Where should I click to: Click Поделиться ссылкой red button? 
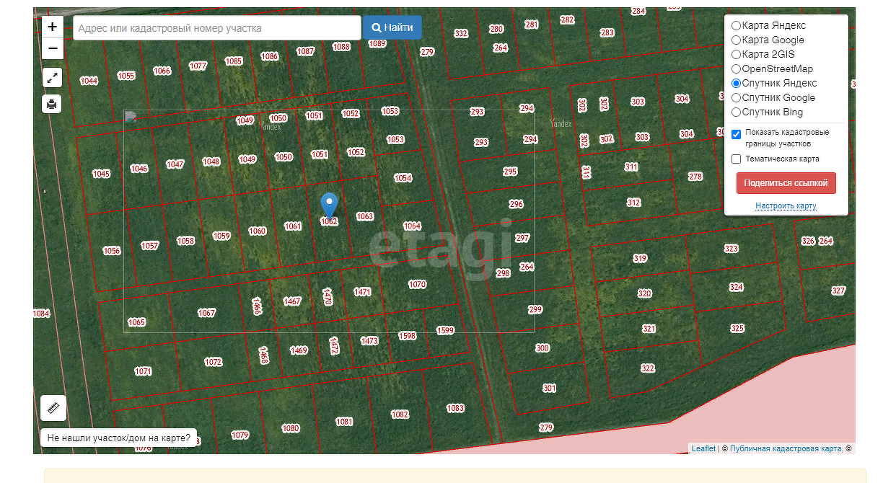786,183
